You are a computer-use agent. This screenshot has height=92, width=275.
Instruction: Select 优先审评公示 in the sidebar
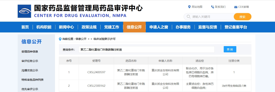[30, 89]
